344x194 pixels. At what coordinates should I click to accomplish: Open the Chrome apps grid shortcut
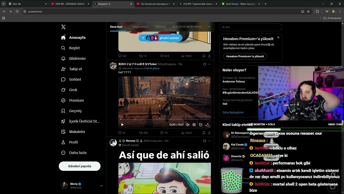(3, 18)
